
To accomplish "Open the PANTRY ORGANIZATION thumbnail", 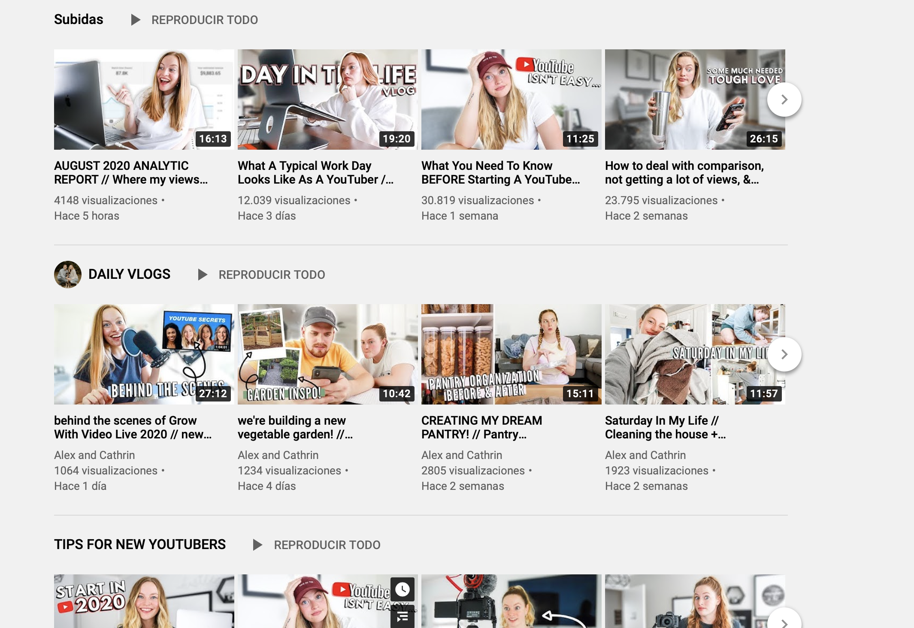I will click(511, 354).
